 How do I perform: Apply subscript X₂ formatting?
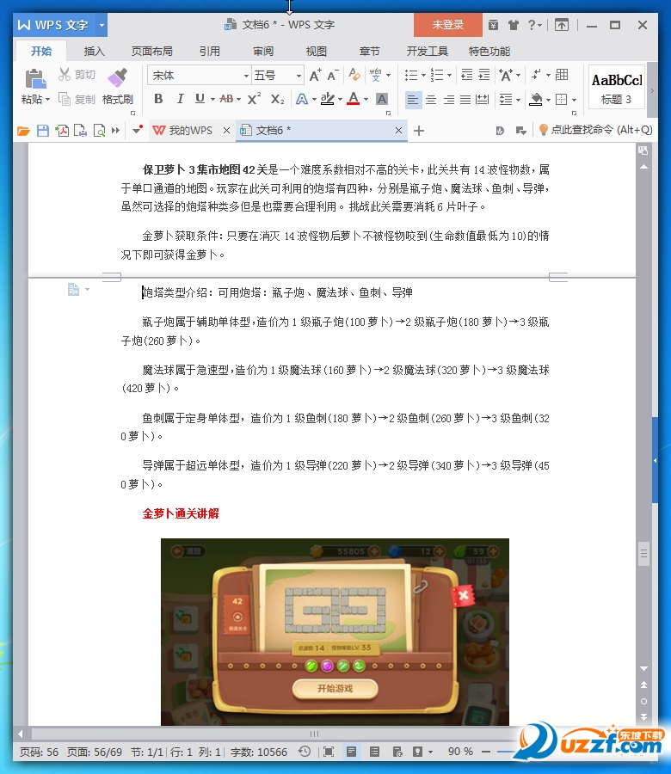pyautogui.click(x=278, y=99)
